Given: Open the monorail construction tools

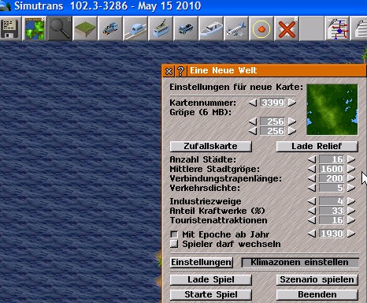Looking at the screenshot, I should pos(135,28).
